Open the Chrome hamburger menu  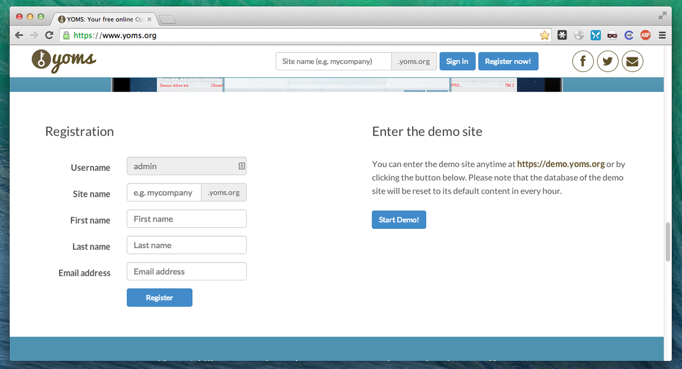point(662,35)
